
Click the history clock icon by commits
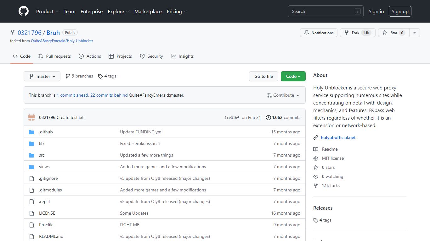point(269,117)
